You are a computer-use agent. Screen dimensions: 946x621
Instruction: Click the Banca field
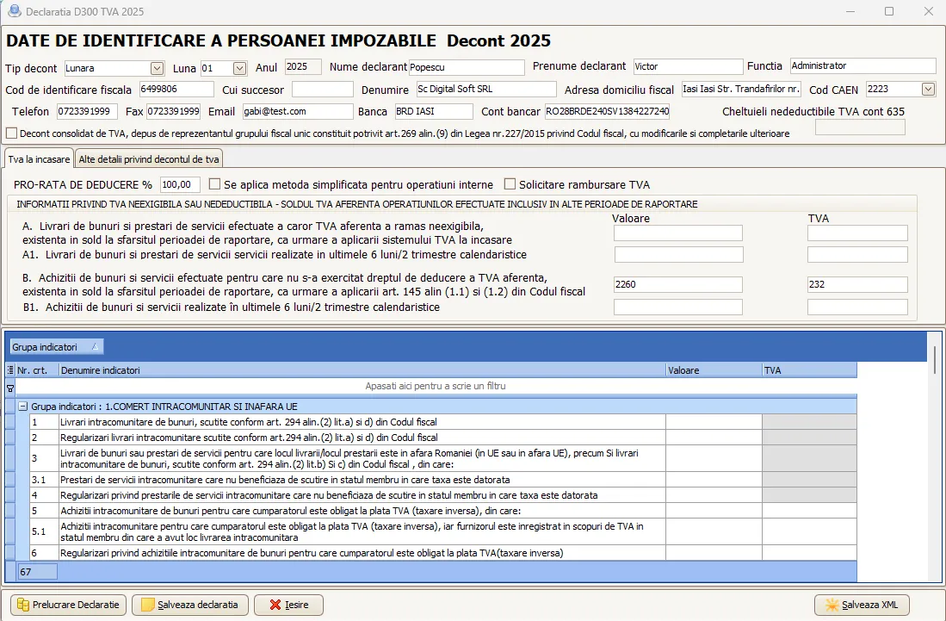pyautogui.click(x=434, y=111)
